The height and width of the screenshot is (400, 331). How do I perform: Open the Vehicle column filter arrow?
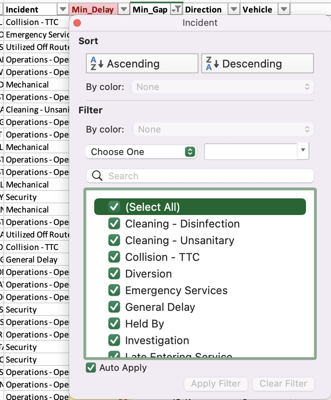[283, 9]
